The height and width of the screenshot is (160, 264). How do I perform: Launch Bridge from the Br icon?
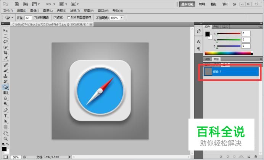point(17,4)
